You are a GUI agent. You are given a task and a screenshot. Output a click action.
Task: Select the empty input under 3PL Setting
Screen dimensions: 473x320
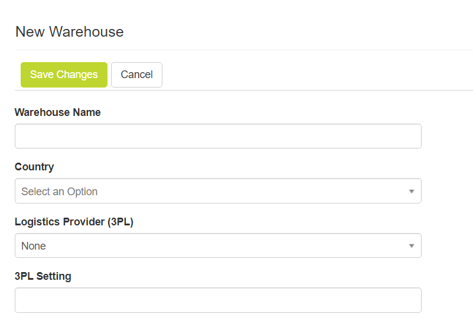coord(218,300)
